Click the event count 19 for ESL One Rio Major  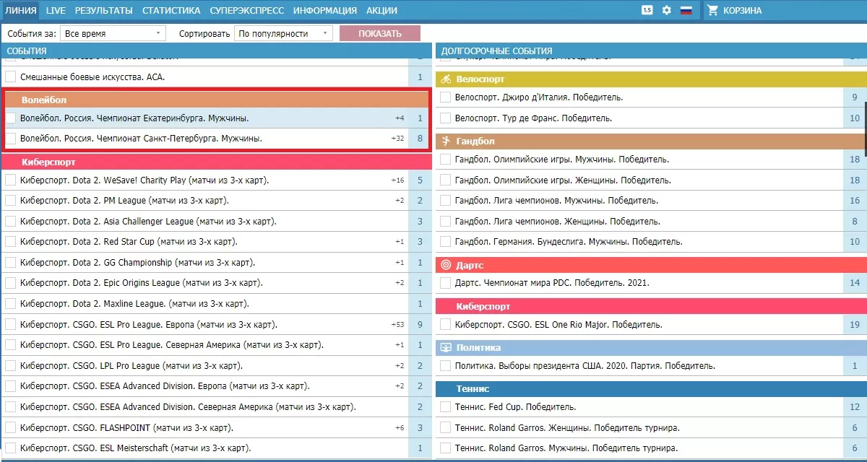click(855, 325)
